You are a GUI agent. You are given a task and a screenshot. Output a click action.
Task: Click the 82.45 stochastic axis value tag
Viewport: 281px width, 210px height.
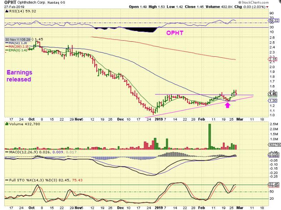tap(274, 184)
